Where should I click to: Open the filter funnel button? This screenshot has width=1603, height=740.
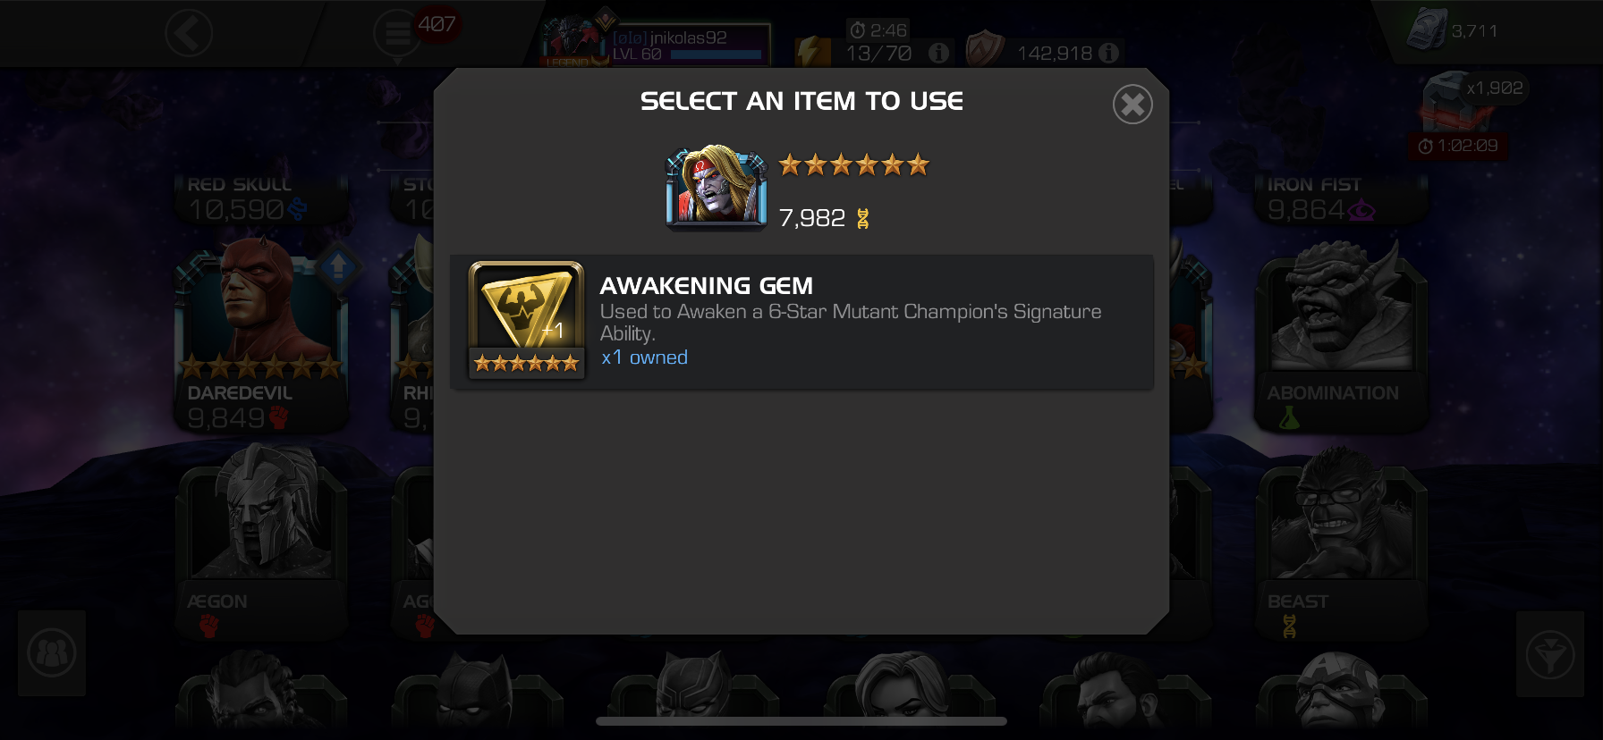[x=1550, y=655]
